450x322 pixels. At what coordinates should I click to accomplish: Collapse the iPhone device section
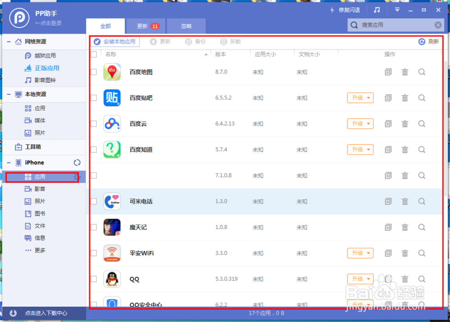point(9,163)
